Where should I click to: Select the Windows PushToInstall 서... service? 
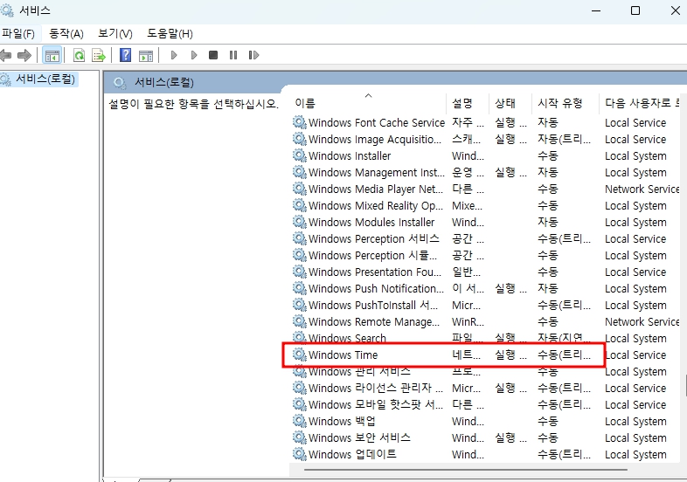coord(485,305)
